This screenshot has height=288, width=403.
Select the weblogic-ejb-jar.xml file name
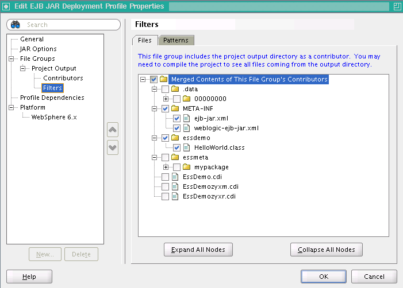coord(227,128)
